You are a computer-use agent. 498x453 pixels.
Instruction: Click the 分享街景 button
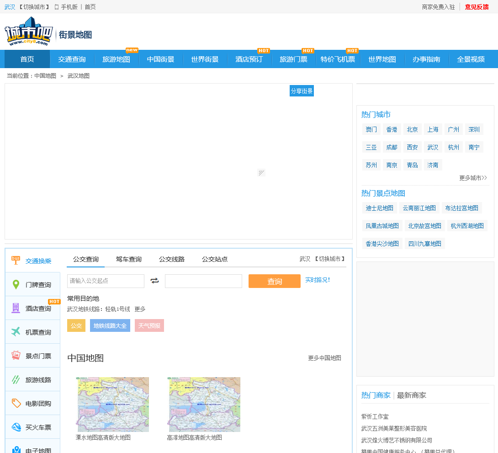pyautogui.click(x=302, y=91)
